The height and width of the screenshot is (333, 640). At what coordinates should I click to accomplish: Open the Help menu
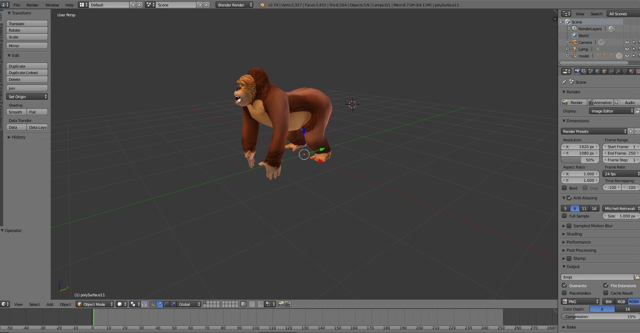[69, 5]
